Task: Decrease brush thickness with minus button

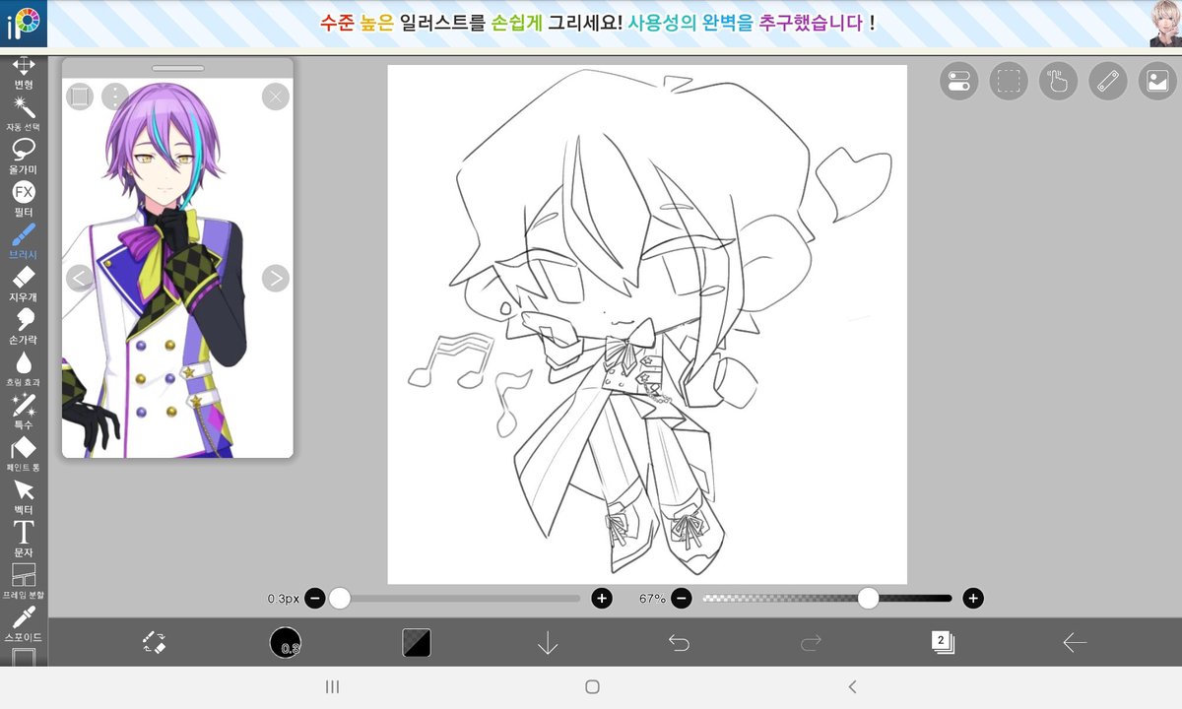Action: [x=315, y=598]
